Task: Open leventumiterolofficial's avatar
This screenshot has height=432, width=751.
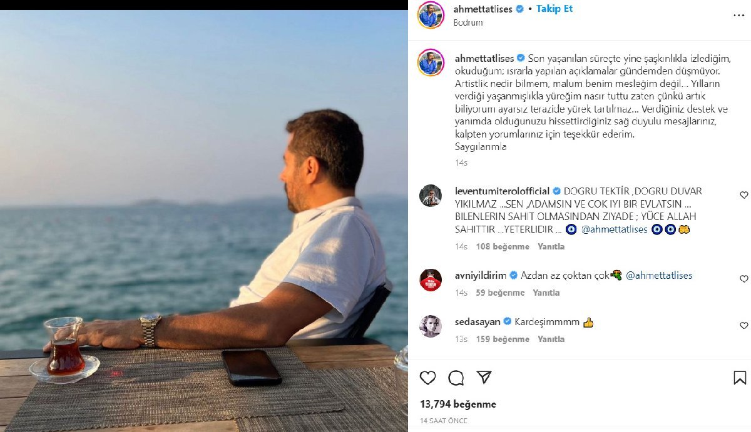Action: (431, 196)
